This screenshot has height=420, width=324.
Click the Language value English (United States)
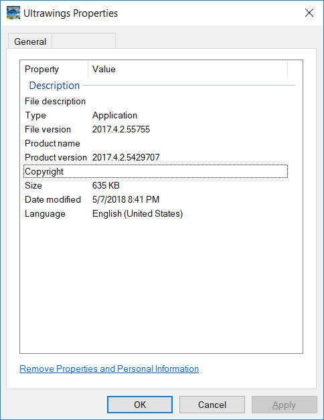coord(138,214)
